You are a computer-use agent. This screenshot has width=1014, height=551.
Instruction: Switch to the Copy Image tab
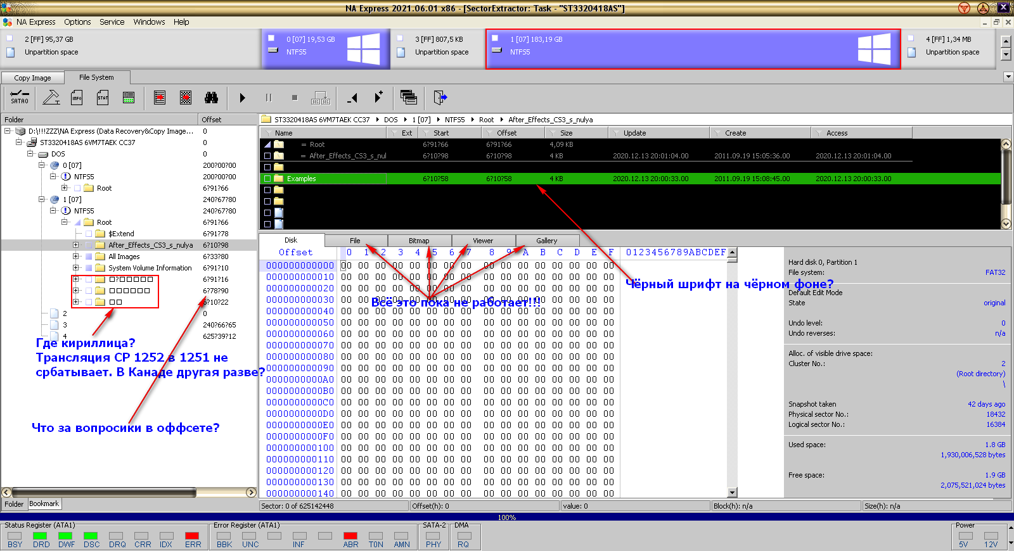click(x=32, y=78)
